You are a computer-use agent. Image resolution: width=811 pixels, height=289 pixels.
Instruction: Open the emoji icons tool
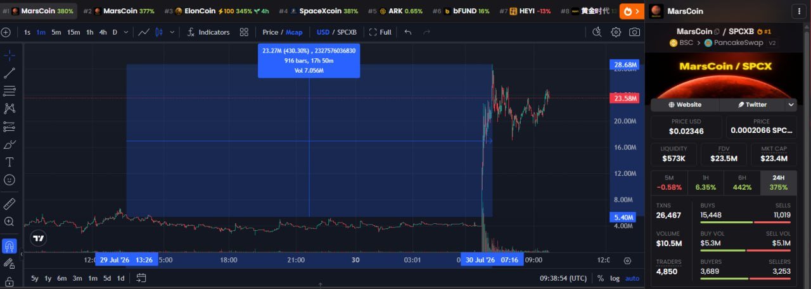click(10, 180)
